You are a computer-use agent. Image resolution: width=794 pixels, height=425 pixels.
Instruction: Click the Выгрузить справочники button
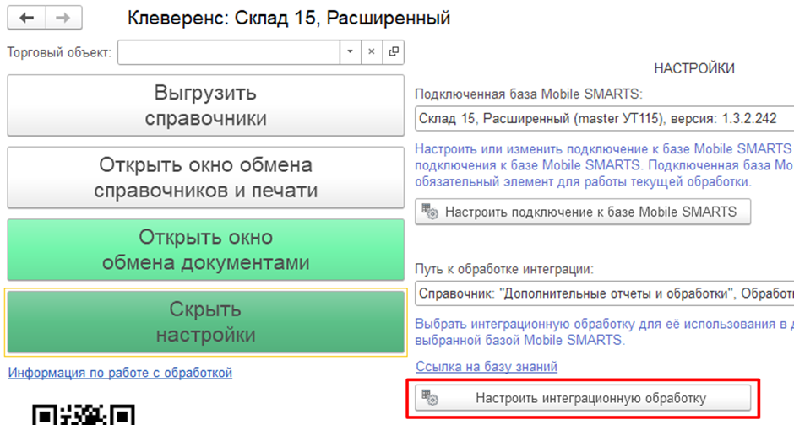[205, 105]
